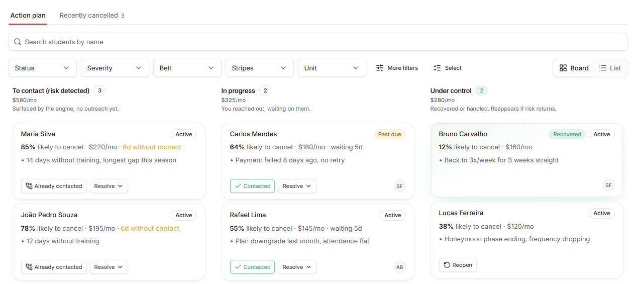This screenshot has height=284, width=633.
Task: Click the Search students by name field
Action: [318, 42]
